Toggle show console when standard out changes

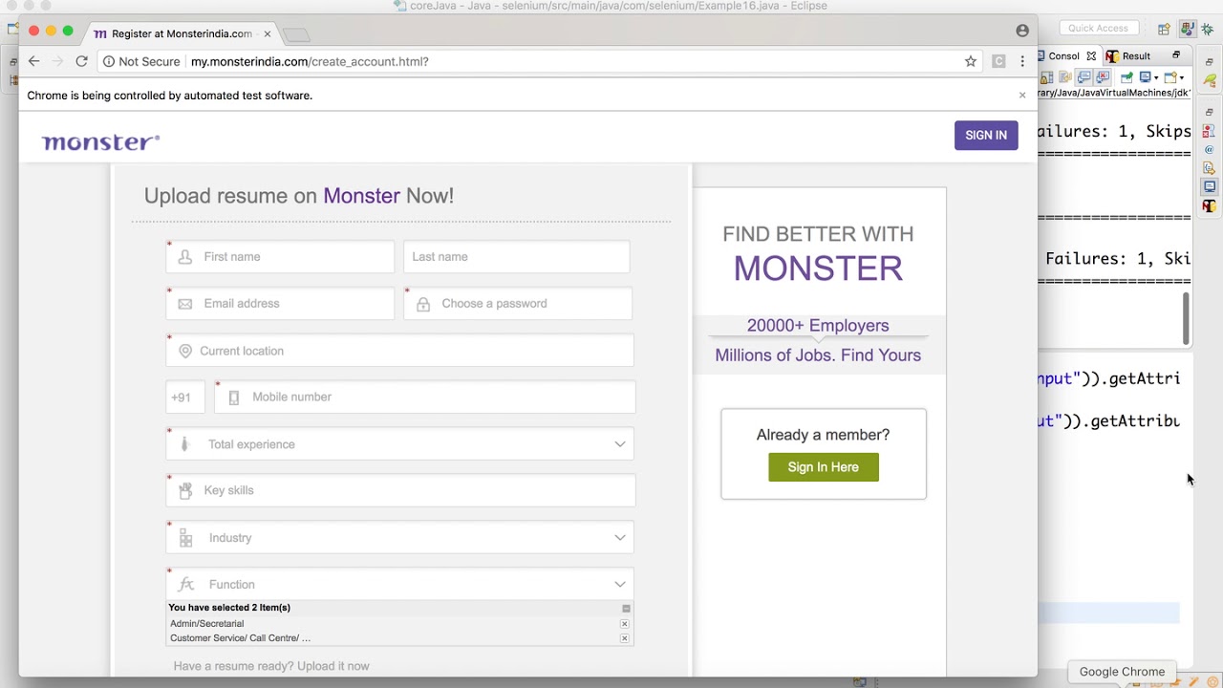click(x=1084, y=76)
